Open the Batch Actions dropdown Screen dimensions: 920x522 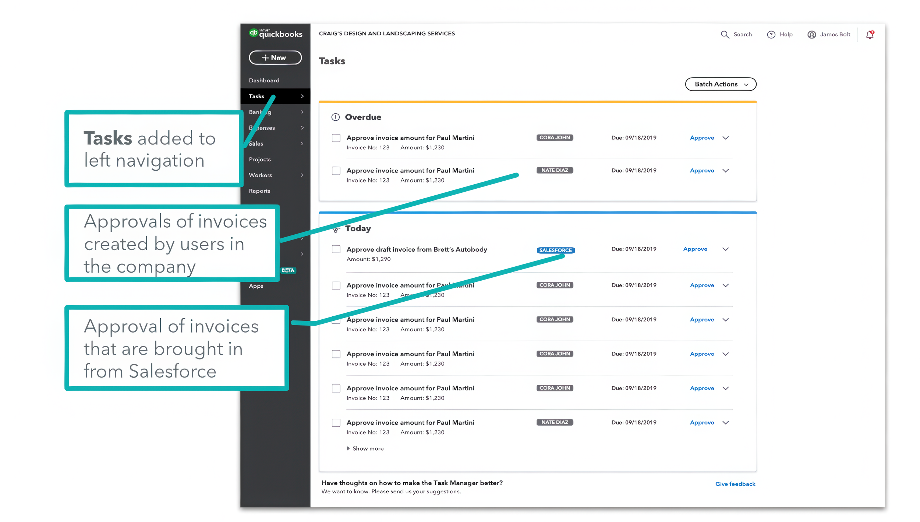click(x=720, y=84)
